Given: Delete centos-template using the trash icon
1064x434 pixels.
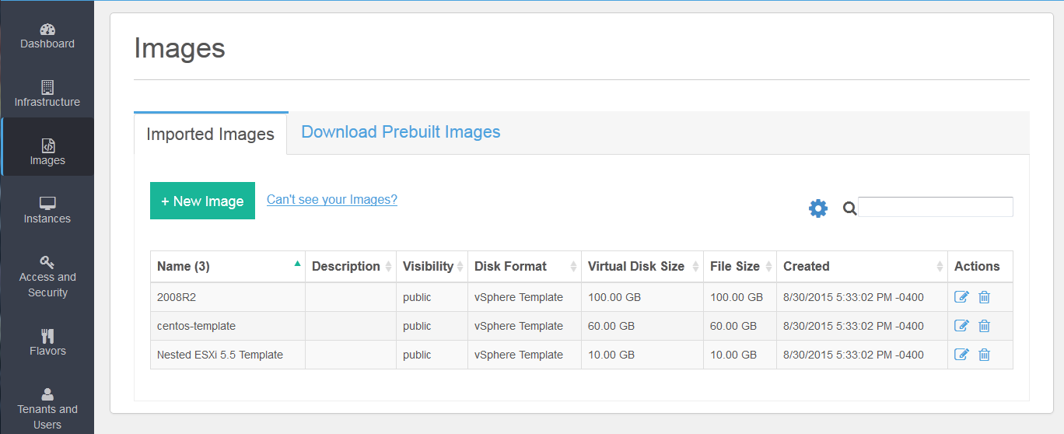Looking at the screenshot, I should (x=984, y=326).
